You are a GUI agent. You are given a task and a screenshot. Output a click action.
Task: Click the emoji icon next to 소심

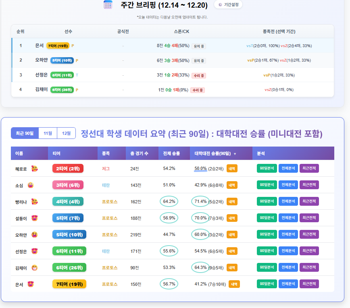[x=31, y=185]
